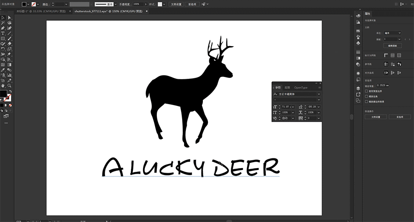The height and width of the screenshot is (222, 414).
Task: Open the Layers panel icon in dock
Action: point(358,88)
